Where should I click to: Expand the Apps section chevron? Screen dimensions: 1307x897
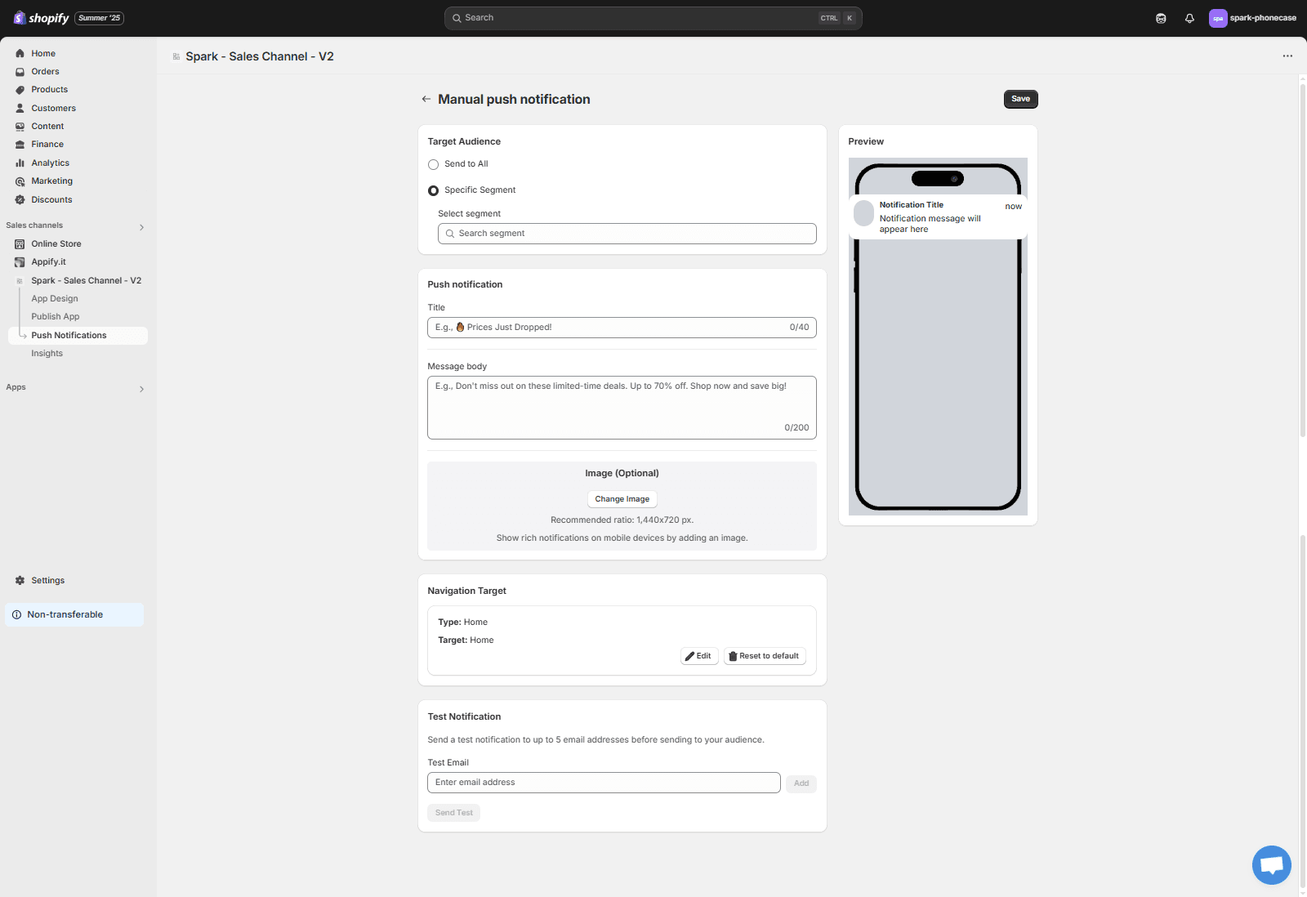tap(141, 389)
